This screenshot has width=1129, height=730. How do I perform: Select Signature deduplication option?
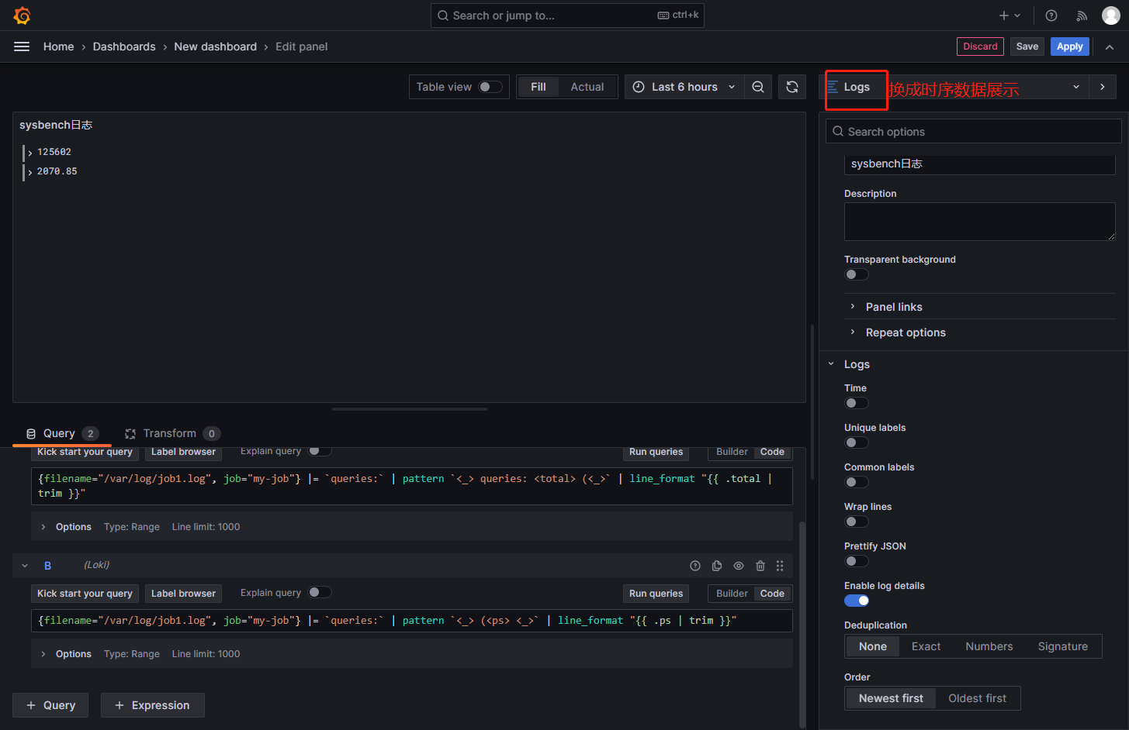tap(1063, 646)
